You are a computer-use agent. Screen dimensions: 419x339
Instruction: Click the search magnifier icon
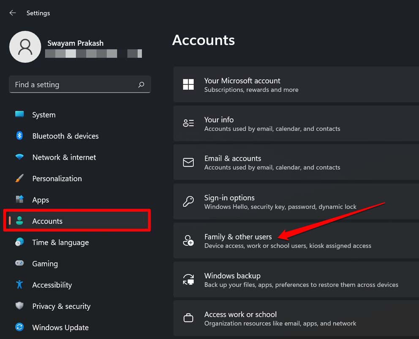point(141,85)
